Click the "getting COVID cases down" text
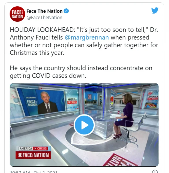Screen dimensions: 169x173 pos(48,76)
